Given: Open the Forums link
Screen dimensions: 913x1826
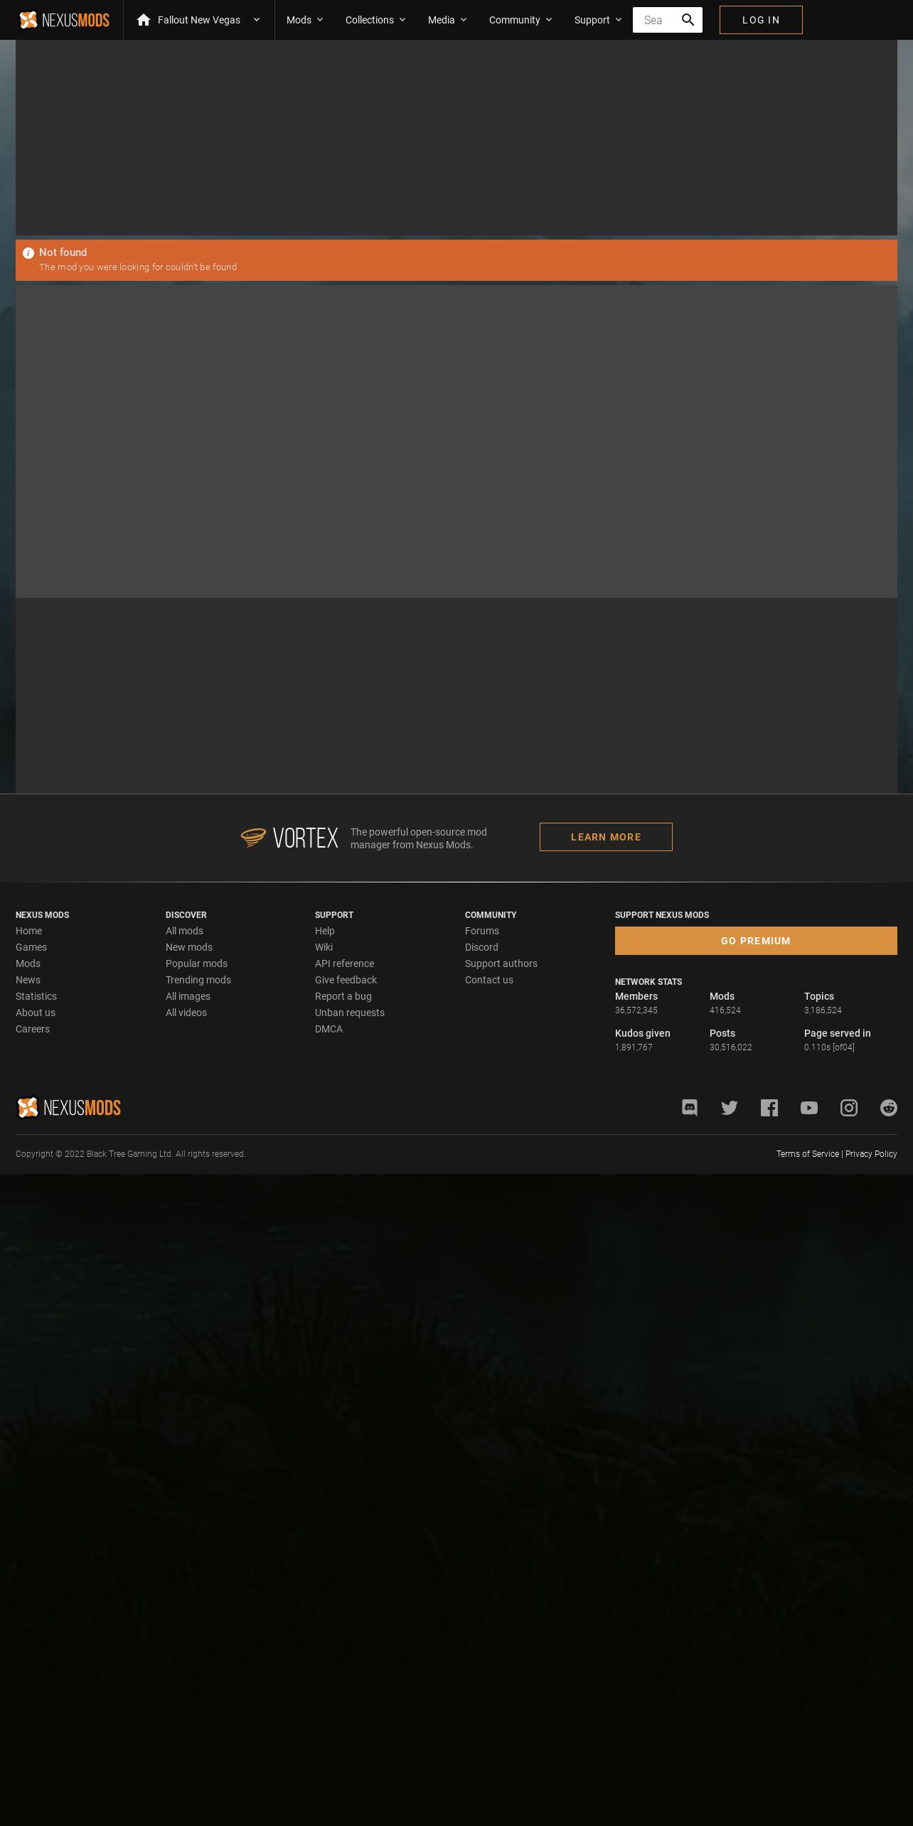Looking at the screenshot, I should click(x=482, y=931).
